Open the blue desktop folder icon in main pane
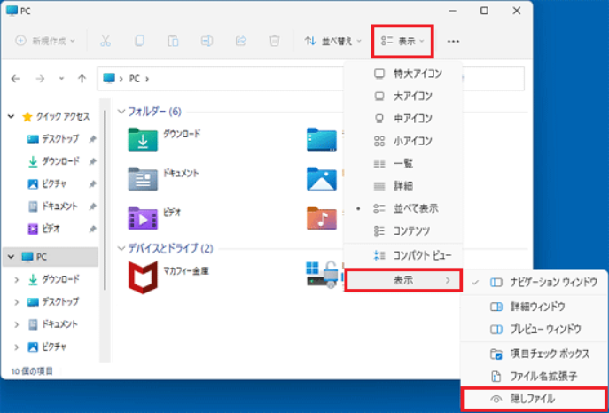 click(x=322, y=139)
